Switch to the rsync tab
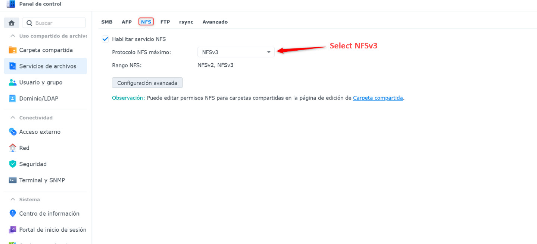This screenshot has width=537, height=244. coord(186,22)
